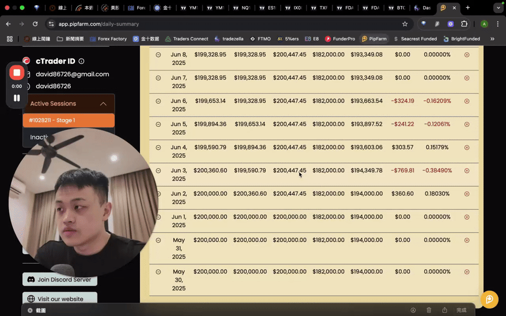Collapse the Jun 6, 2025 row
This screenshot has width=506, height=316.
158,101
